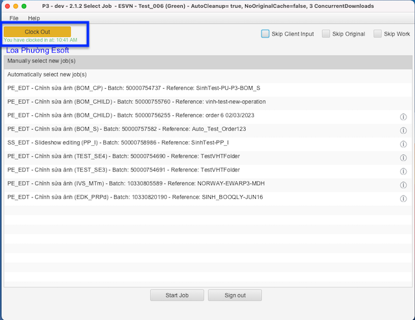This screenshot has width=415, height=320.
Task: Open info icon for Batch 50000756255 row
Action: [403, 117]
